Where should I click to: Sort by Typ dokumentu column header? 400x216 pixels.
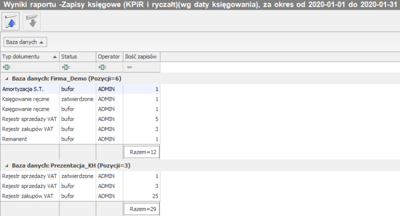pyautogui.click(x=29, y=56)
